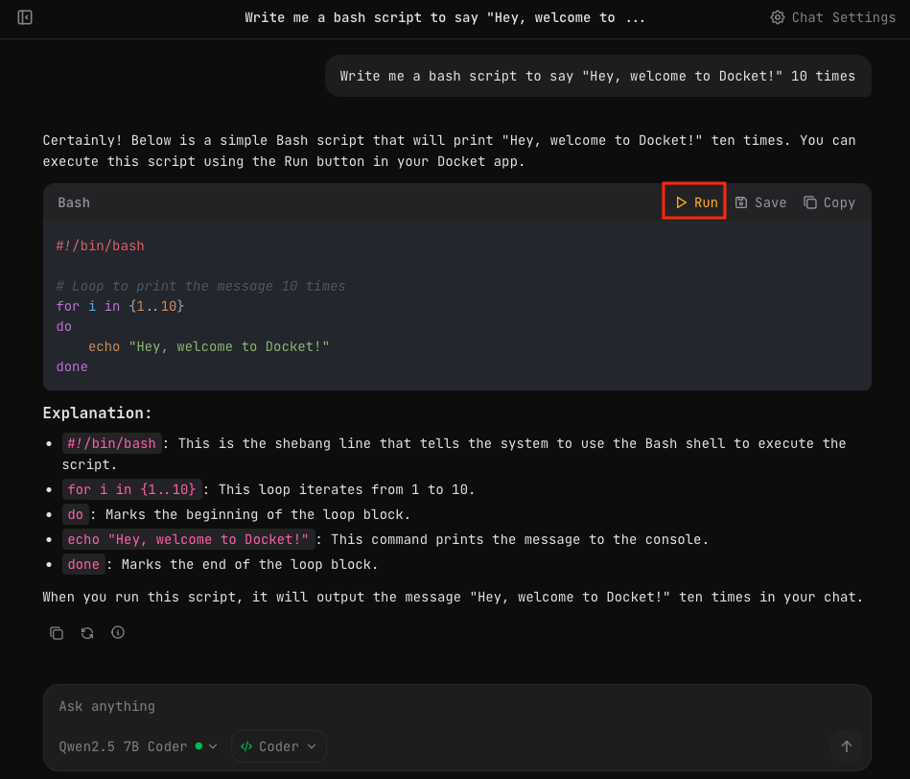Regenerate the assistant's response
The width and height of the screenshot is (910, 779).
pos(86,632)
